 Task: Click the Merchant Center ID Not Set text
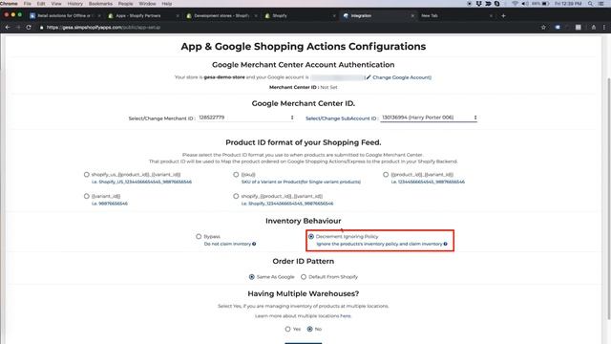(x=304, y=87)
